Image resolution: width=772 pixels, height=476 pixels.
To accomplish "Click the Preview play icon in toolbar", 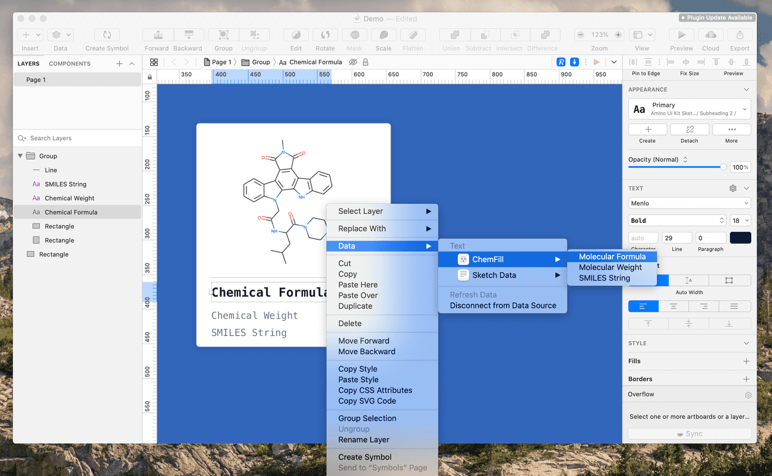I will coord(681,35).
